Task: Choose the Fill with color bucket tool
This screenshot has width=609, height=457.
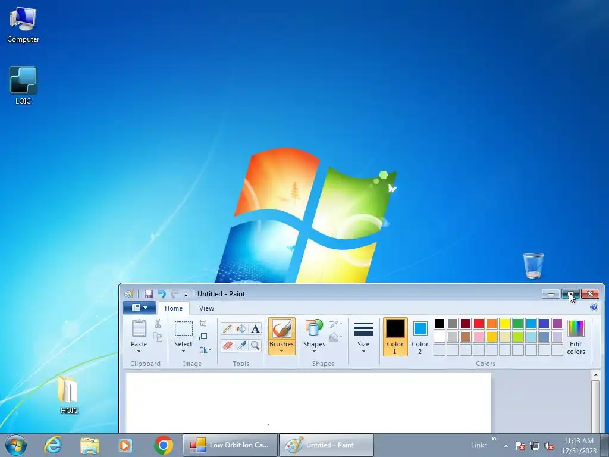Action: [241, 328]
